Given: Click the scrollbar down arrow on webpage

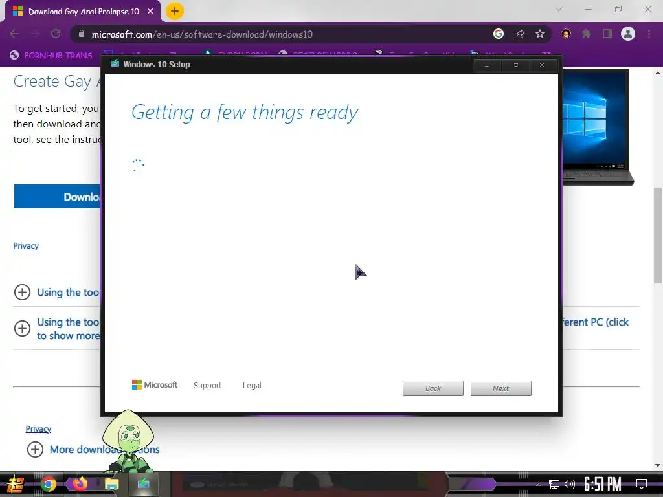Looking at the screenshot, I should 658,465.
